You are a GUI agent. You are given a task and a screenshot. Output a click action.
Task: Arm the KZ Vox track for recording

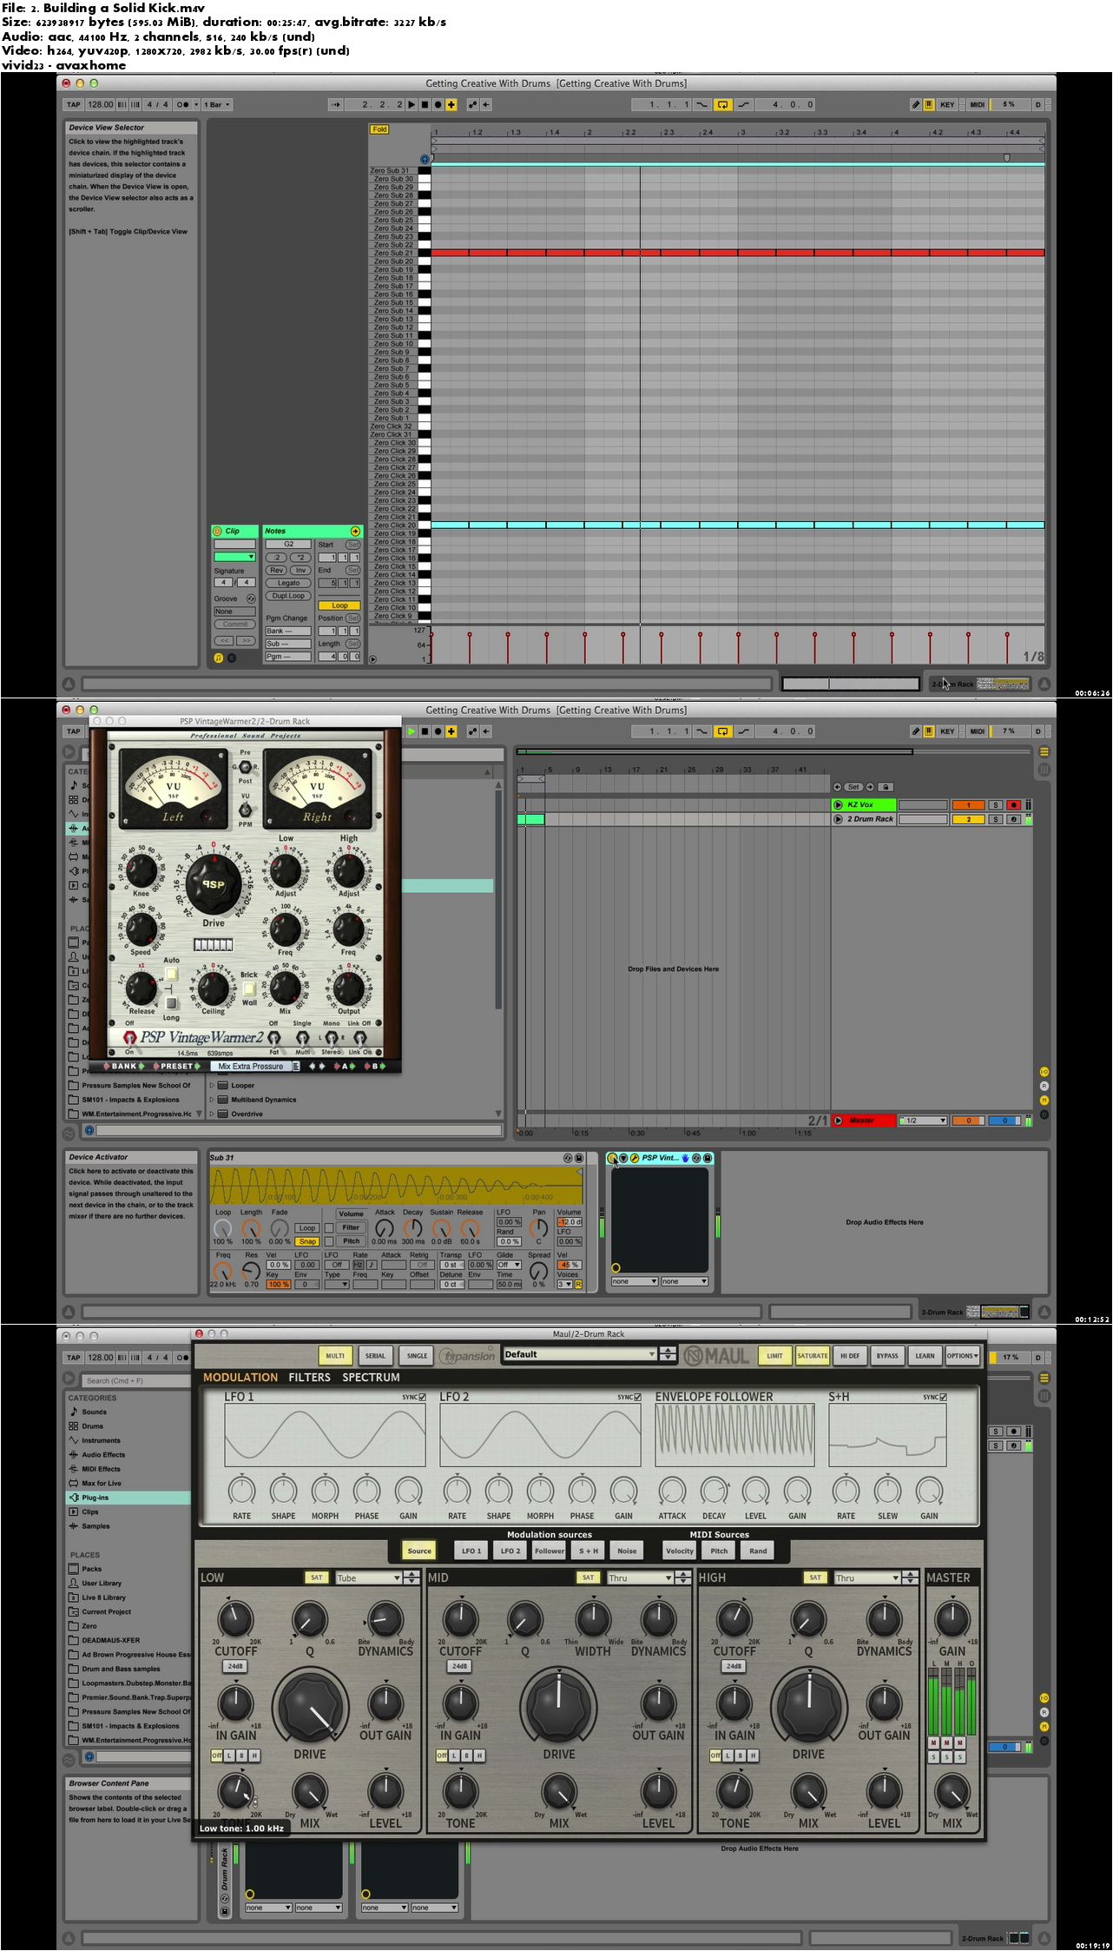coord(1012,804)
